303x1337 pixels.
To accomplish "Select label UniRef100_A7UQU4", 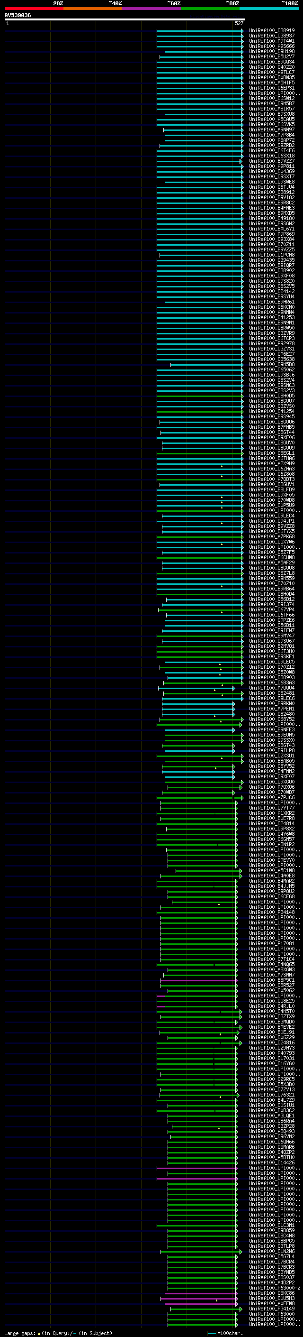I will [x=271, y=688].
